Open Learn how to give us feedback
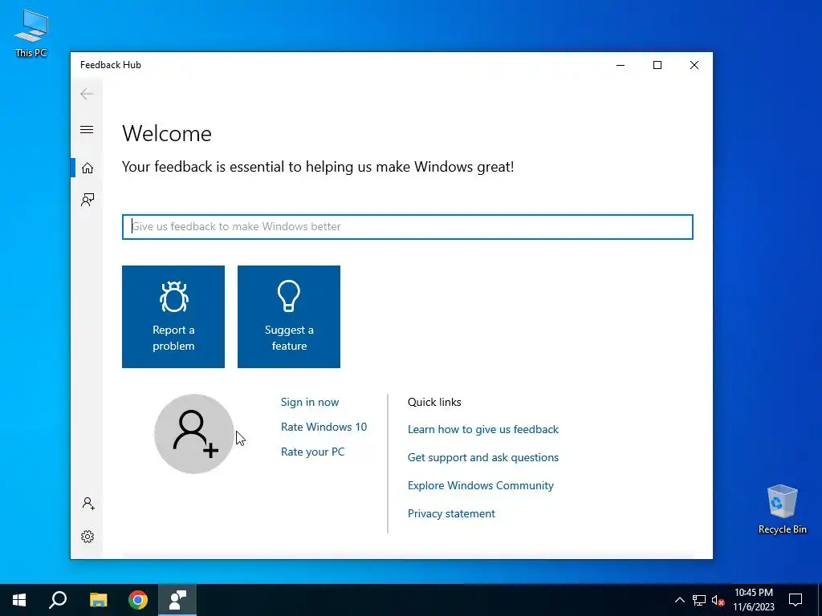Image resolution: width=822 pixels, height=616 pixels. [483, 430]
